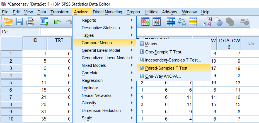259x123 pixels.
Task: Expand the Classify submenu arrow
Action: click(132, 103)
